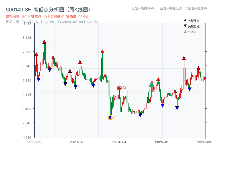Screen dimensions: 228x171
Task: Click the red triangle above the 2025 rally peak
Action: [x=184, y=58]
